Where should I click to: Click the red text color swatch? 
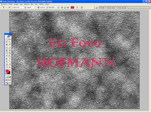(x=72, y=7)
